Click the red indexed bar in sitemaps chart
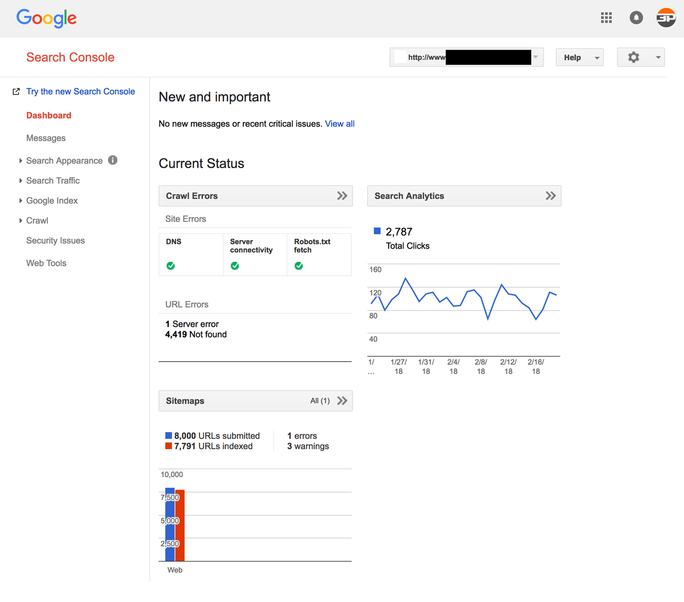 pyautogui.click(x=180, y=526)
